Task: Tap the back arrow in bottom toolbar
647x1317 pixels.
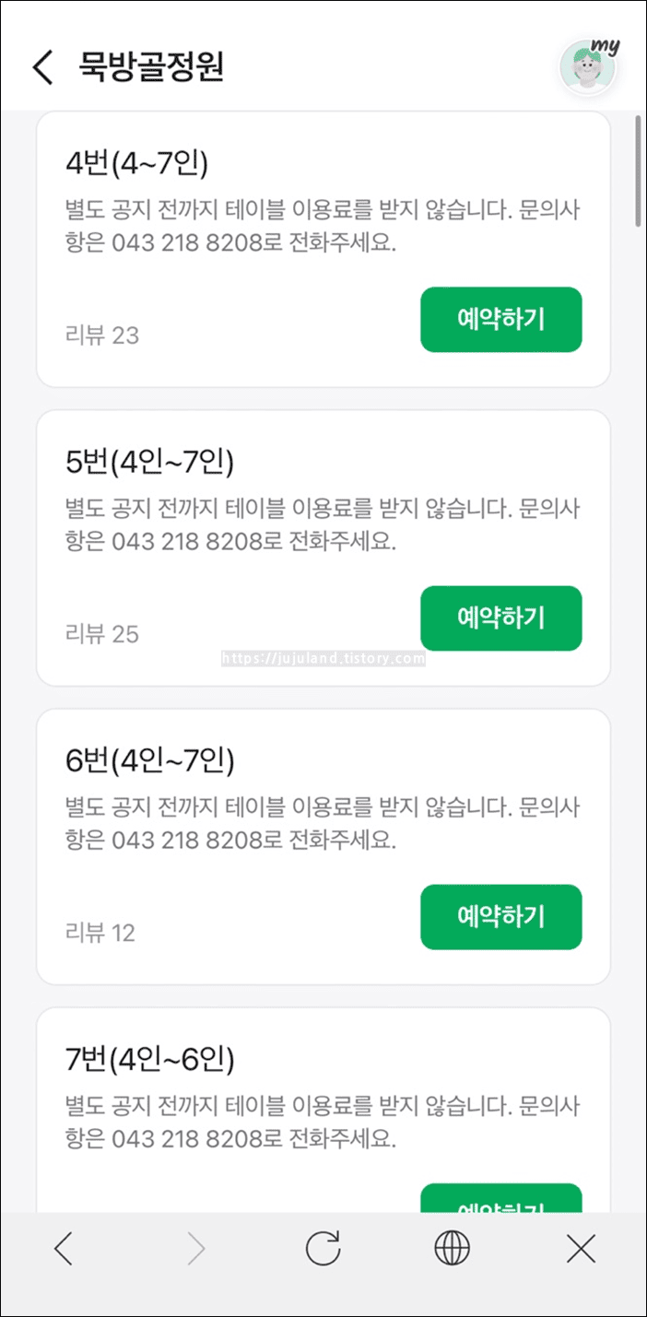Action: pos(64,1248)
